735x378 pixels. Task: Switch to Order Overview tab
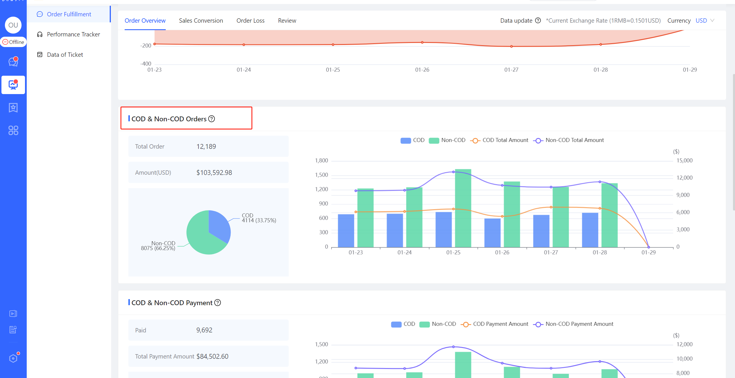(145, 21)
